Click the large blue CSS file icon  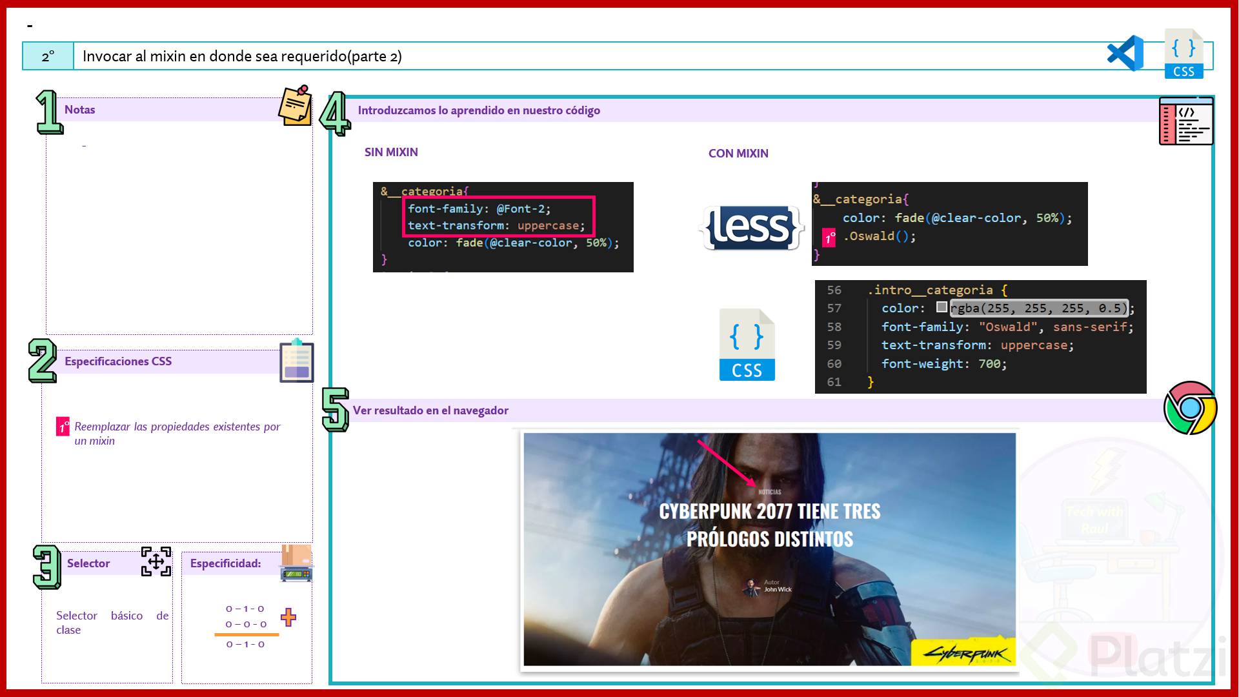(747, 345)
